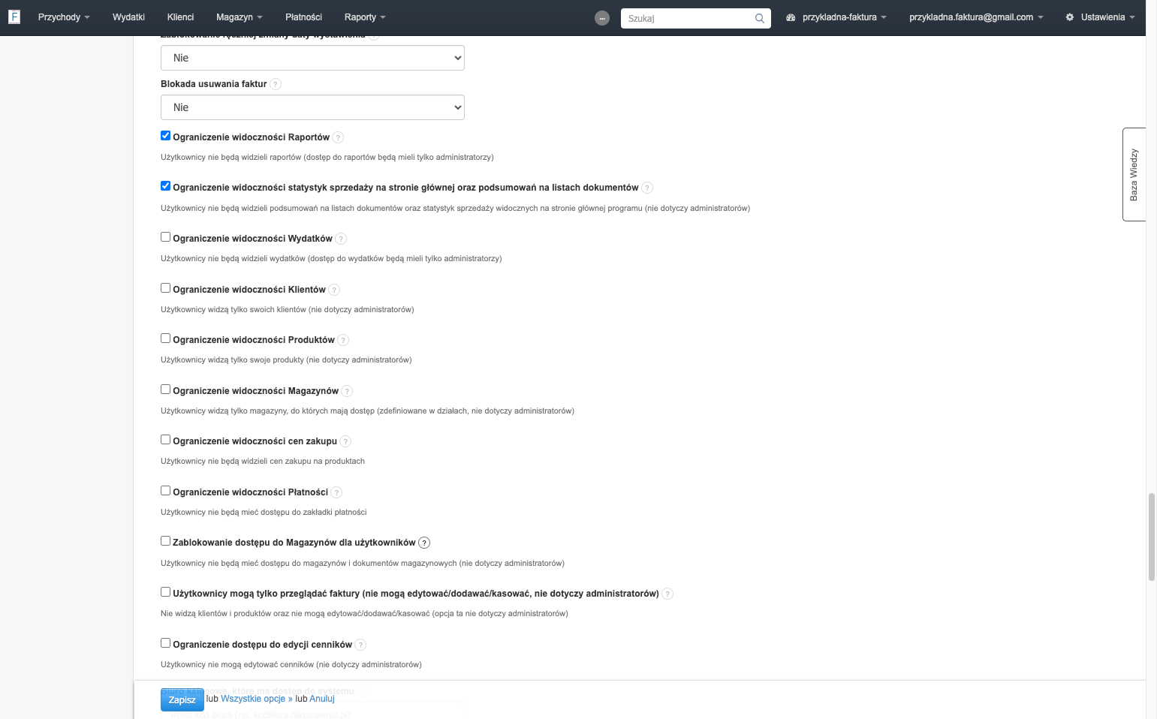Screen dimensions: 1157x719
Task: Check Ograniczenie widoczności Produktów
Action: click(x=166, y=338)
